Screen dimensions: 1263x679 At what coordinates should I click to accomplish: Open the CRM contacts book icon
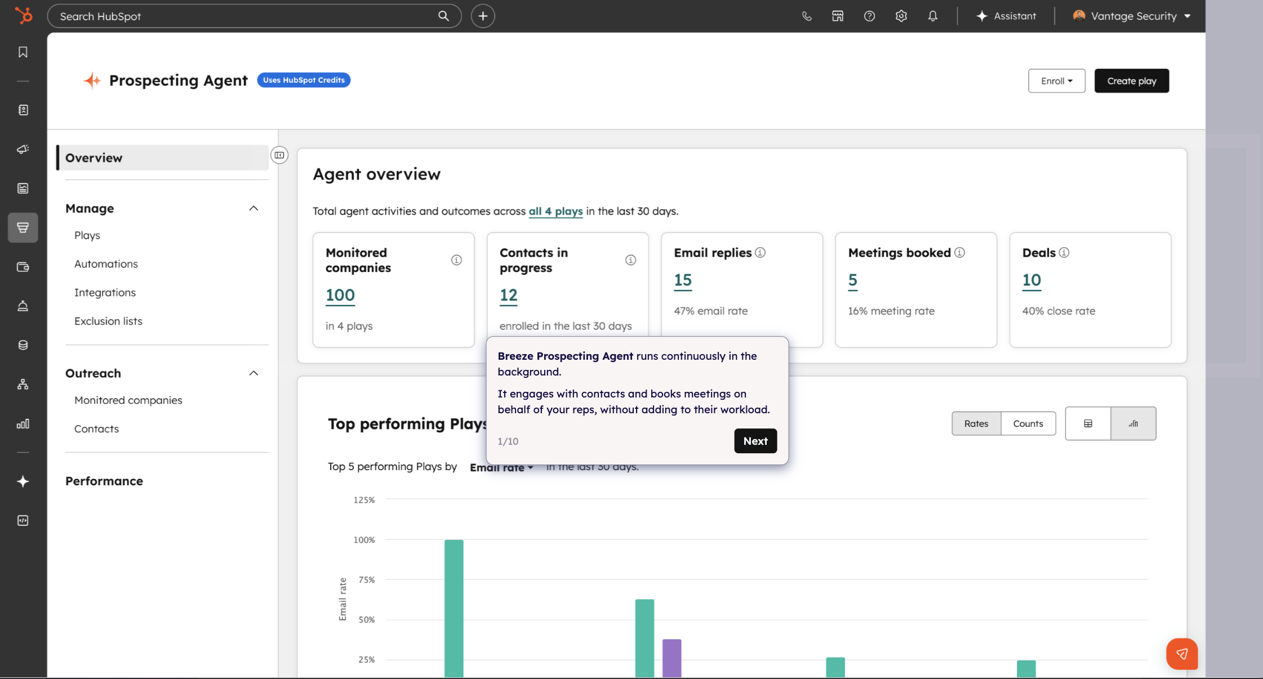(23, 110)
